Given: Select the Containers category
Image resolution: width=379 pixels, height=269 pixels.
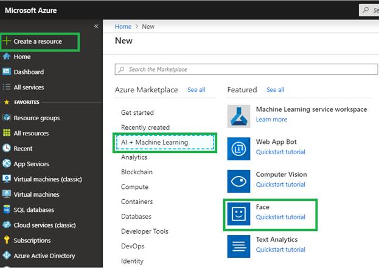Looking at the screenshot, I should click(x=137, y=202).
